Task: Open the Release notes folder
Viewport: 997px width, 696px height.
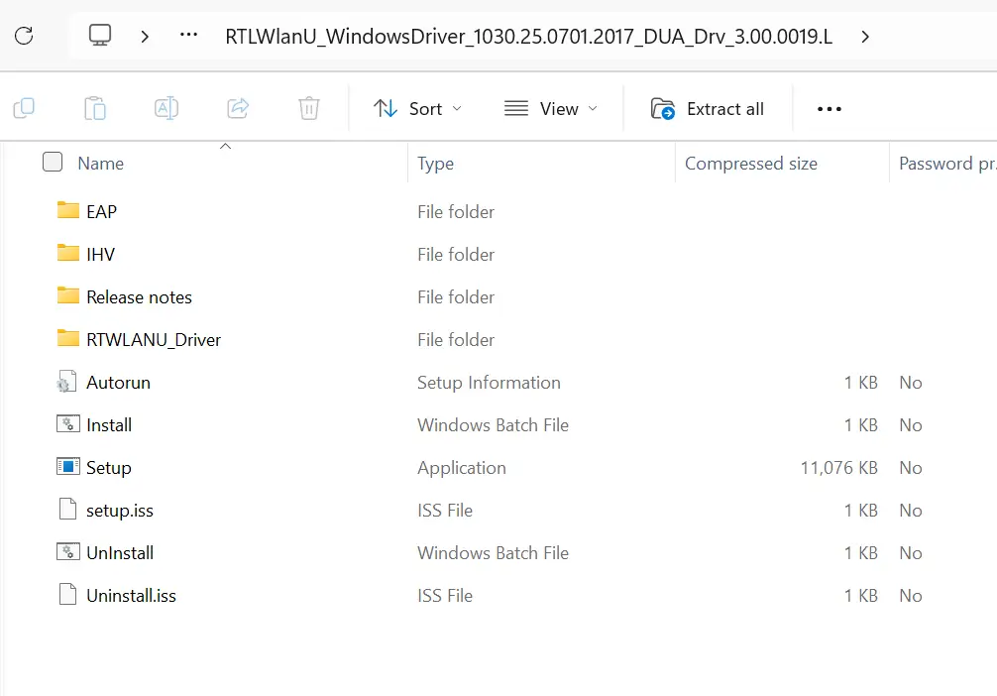Action: pos(138,296)
